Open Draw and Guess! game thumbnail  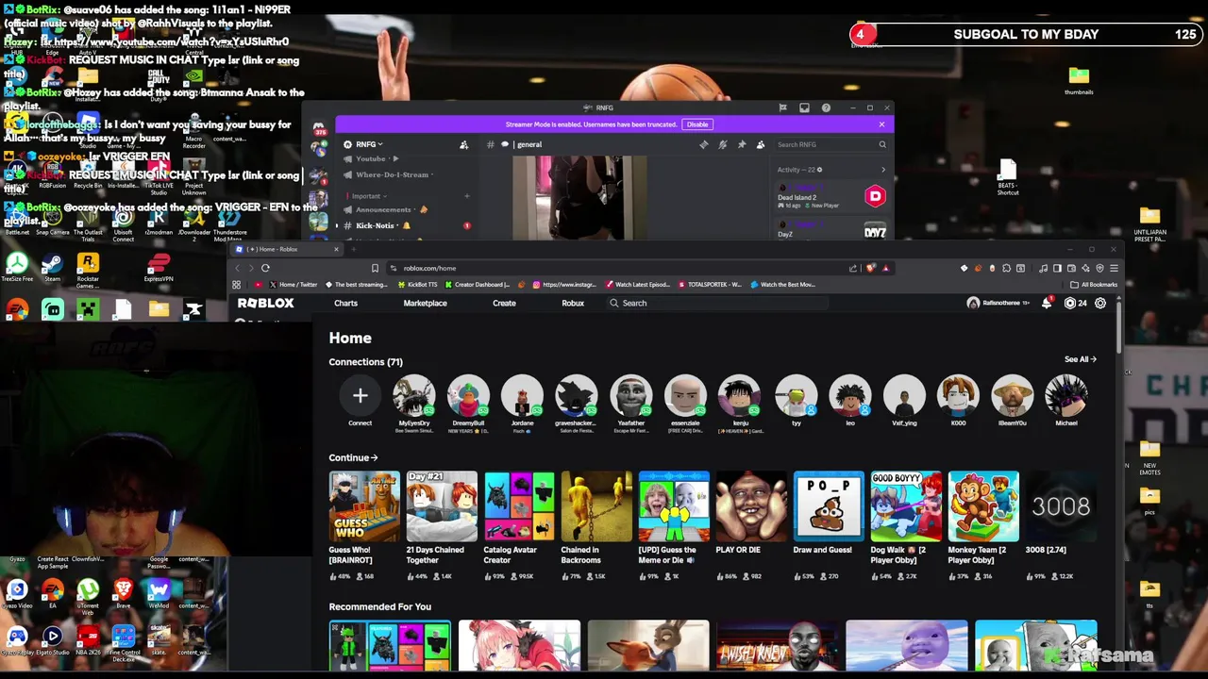pyautogui.click(x=829, y=506)
